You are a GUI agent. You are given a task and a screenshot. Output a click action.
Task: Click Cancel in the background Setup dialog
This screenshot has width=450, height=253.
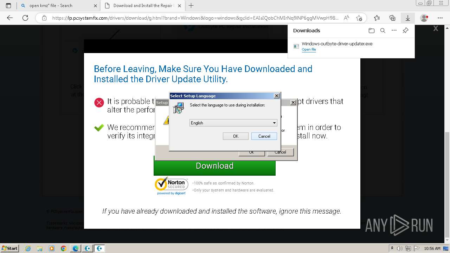point(280,153)
